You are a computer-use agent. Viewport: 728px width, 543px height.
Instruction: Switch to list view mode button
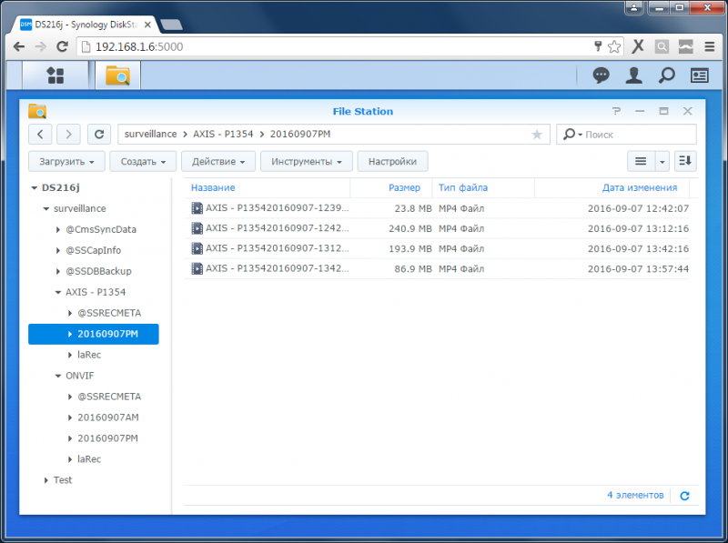pos(641,161)
